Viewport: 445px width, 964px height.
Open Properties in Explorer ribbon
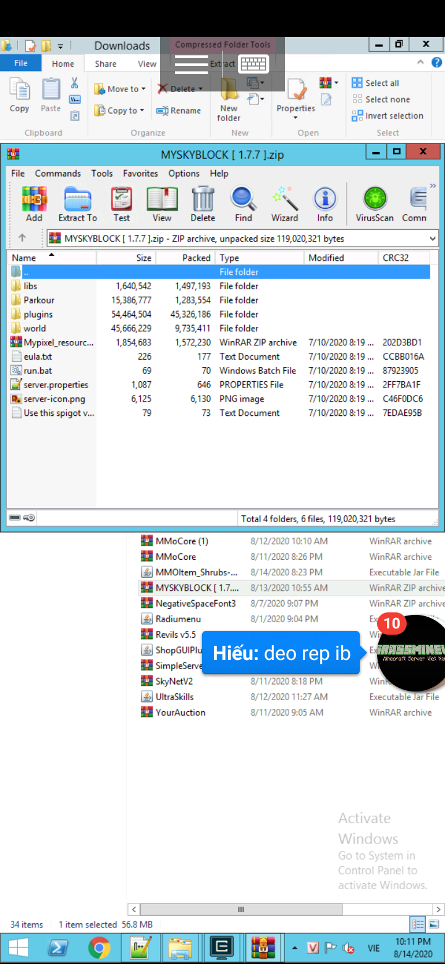point(296,99)
